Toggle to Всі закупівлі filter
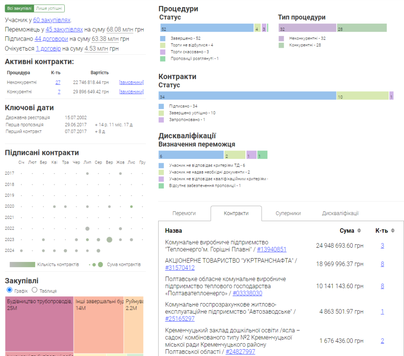This screenshot has width=404, height=356. (19, 8)
